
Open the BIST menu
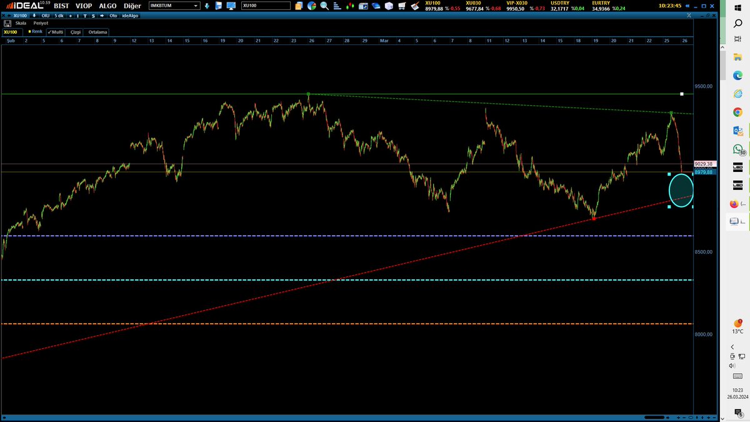tap(61, 6)
